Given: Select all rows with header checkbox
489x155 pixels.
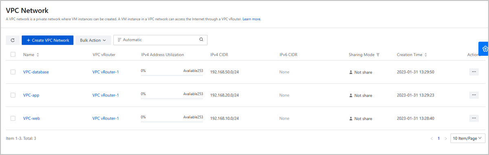Looking at the screenshot, I should point(13,55).
